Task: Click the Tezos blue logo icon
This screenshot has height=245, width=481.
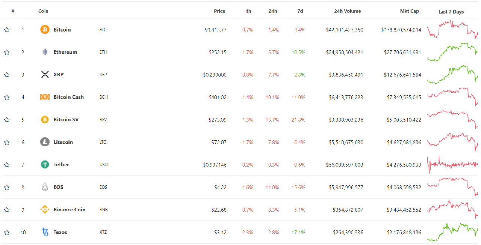Action: point(45,232)
